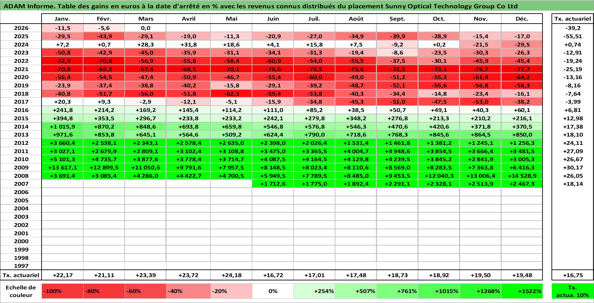Click the ADAM Informe title bar text
The image size is (594, 303).
[260, 6]
